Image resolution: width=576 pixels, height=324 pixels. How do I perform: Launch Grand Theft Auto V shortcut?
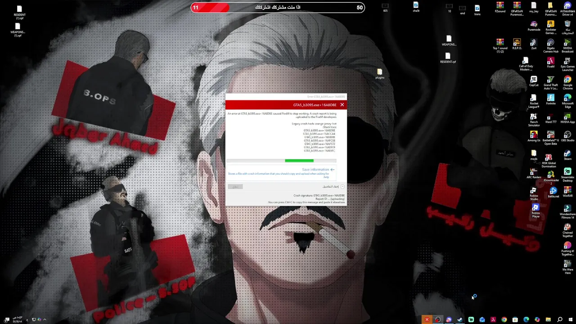coord(551,83)
